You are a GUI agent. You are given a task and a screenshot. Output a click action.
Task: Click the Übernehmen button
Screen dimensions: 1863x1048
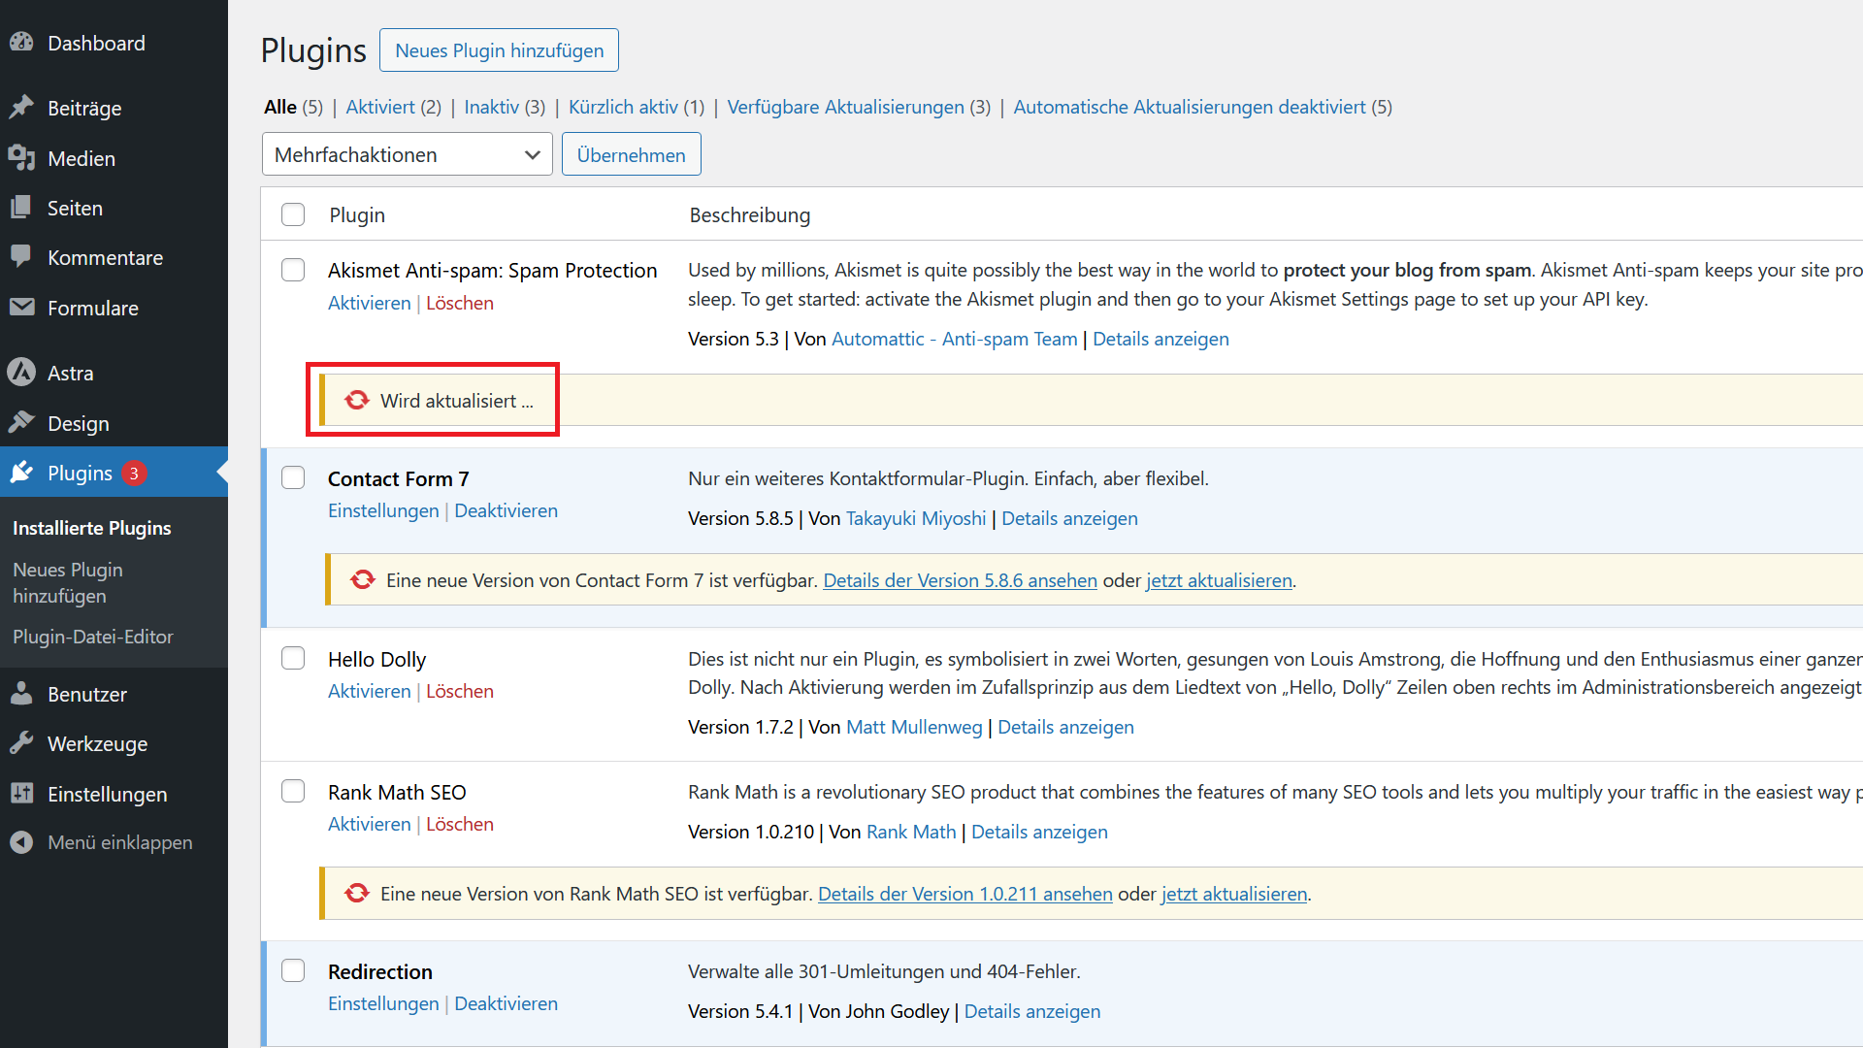[x=631, y=154]
